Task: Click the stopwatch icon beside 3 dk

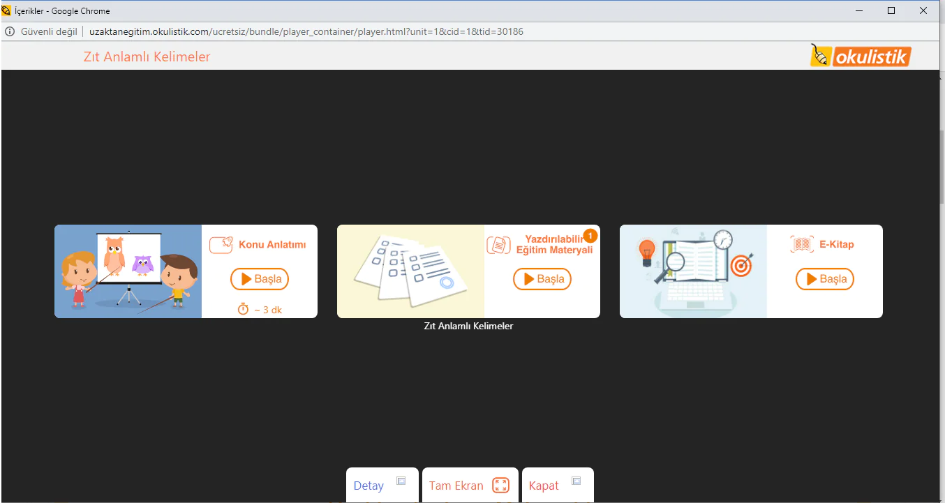Action: pos(243,309)
